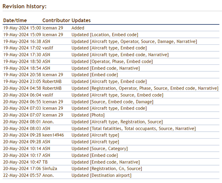Select the 20-May-2024 08:01 timestamp

[x=22, y=122]
